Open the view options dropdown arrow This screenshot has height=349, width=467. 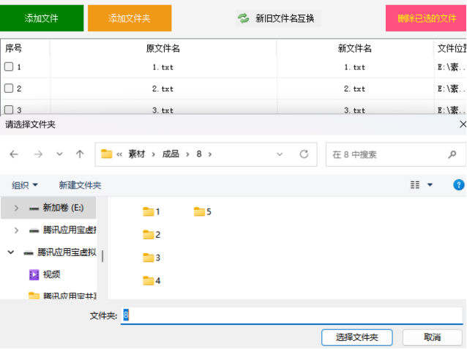[x=430, y=185]
